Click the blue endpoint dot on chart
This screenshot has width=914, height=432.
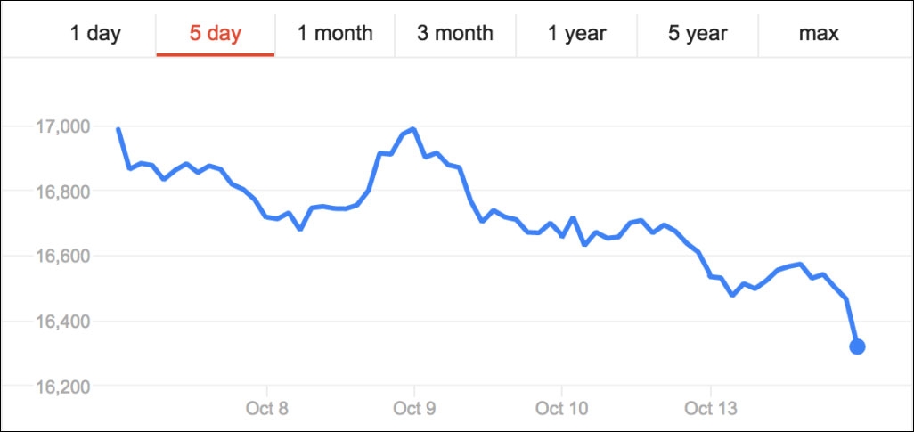(x=857, y=346)
